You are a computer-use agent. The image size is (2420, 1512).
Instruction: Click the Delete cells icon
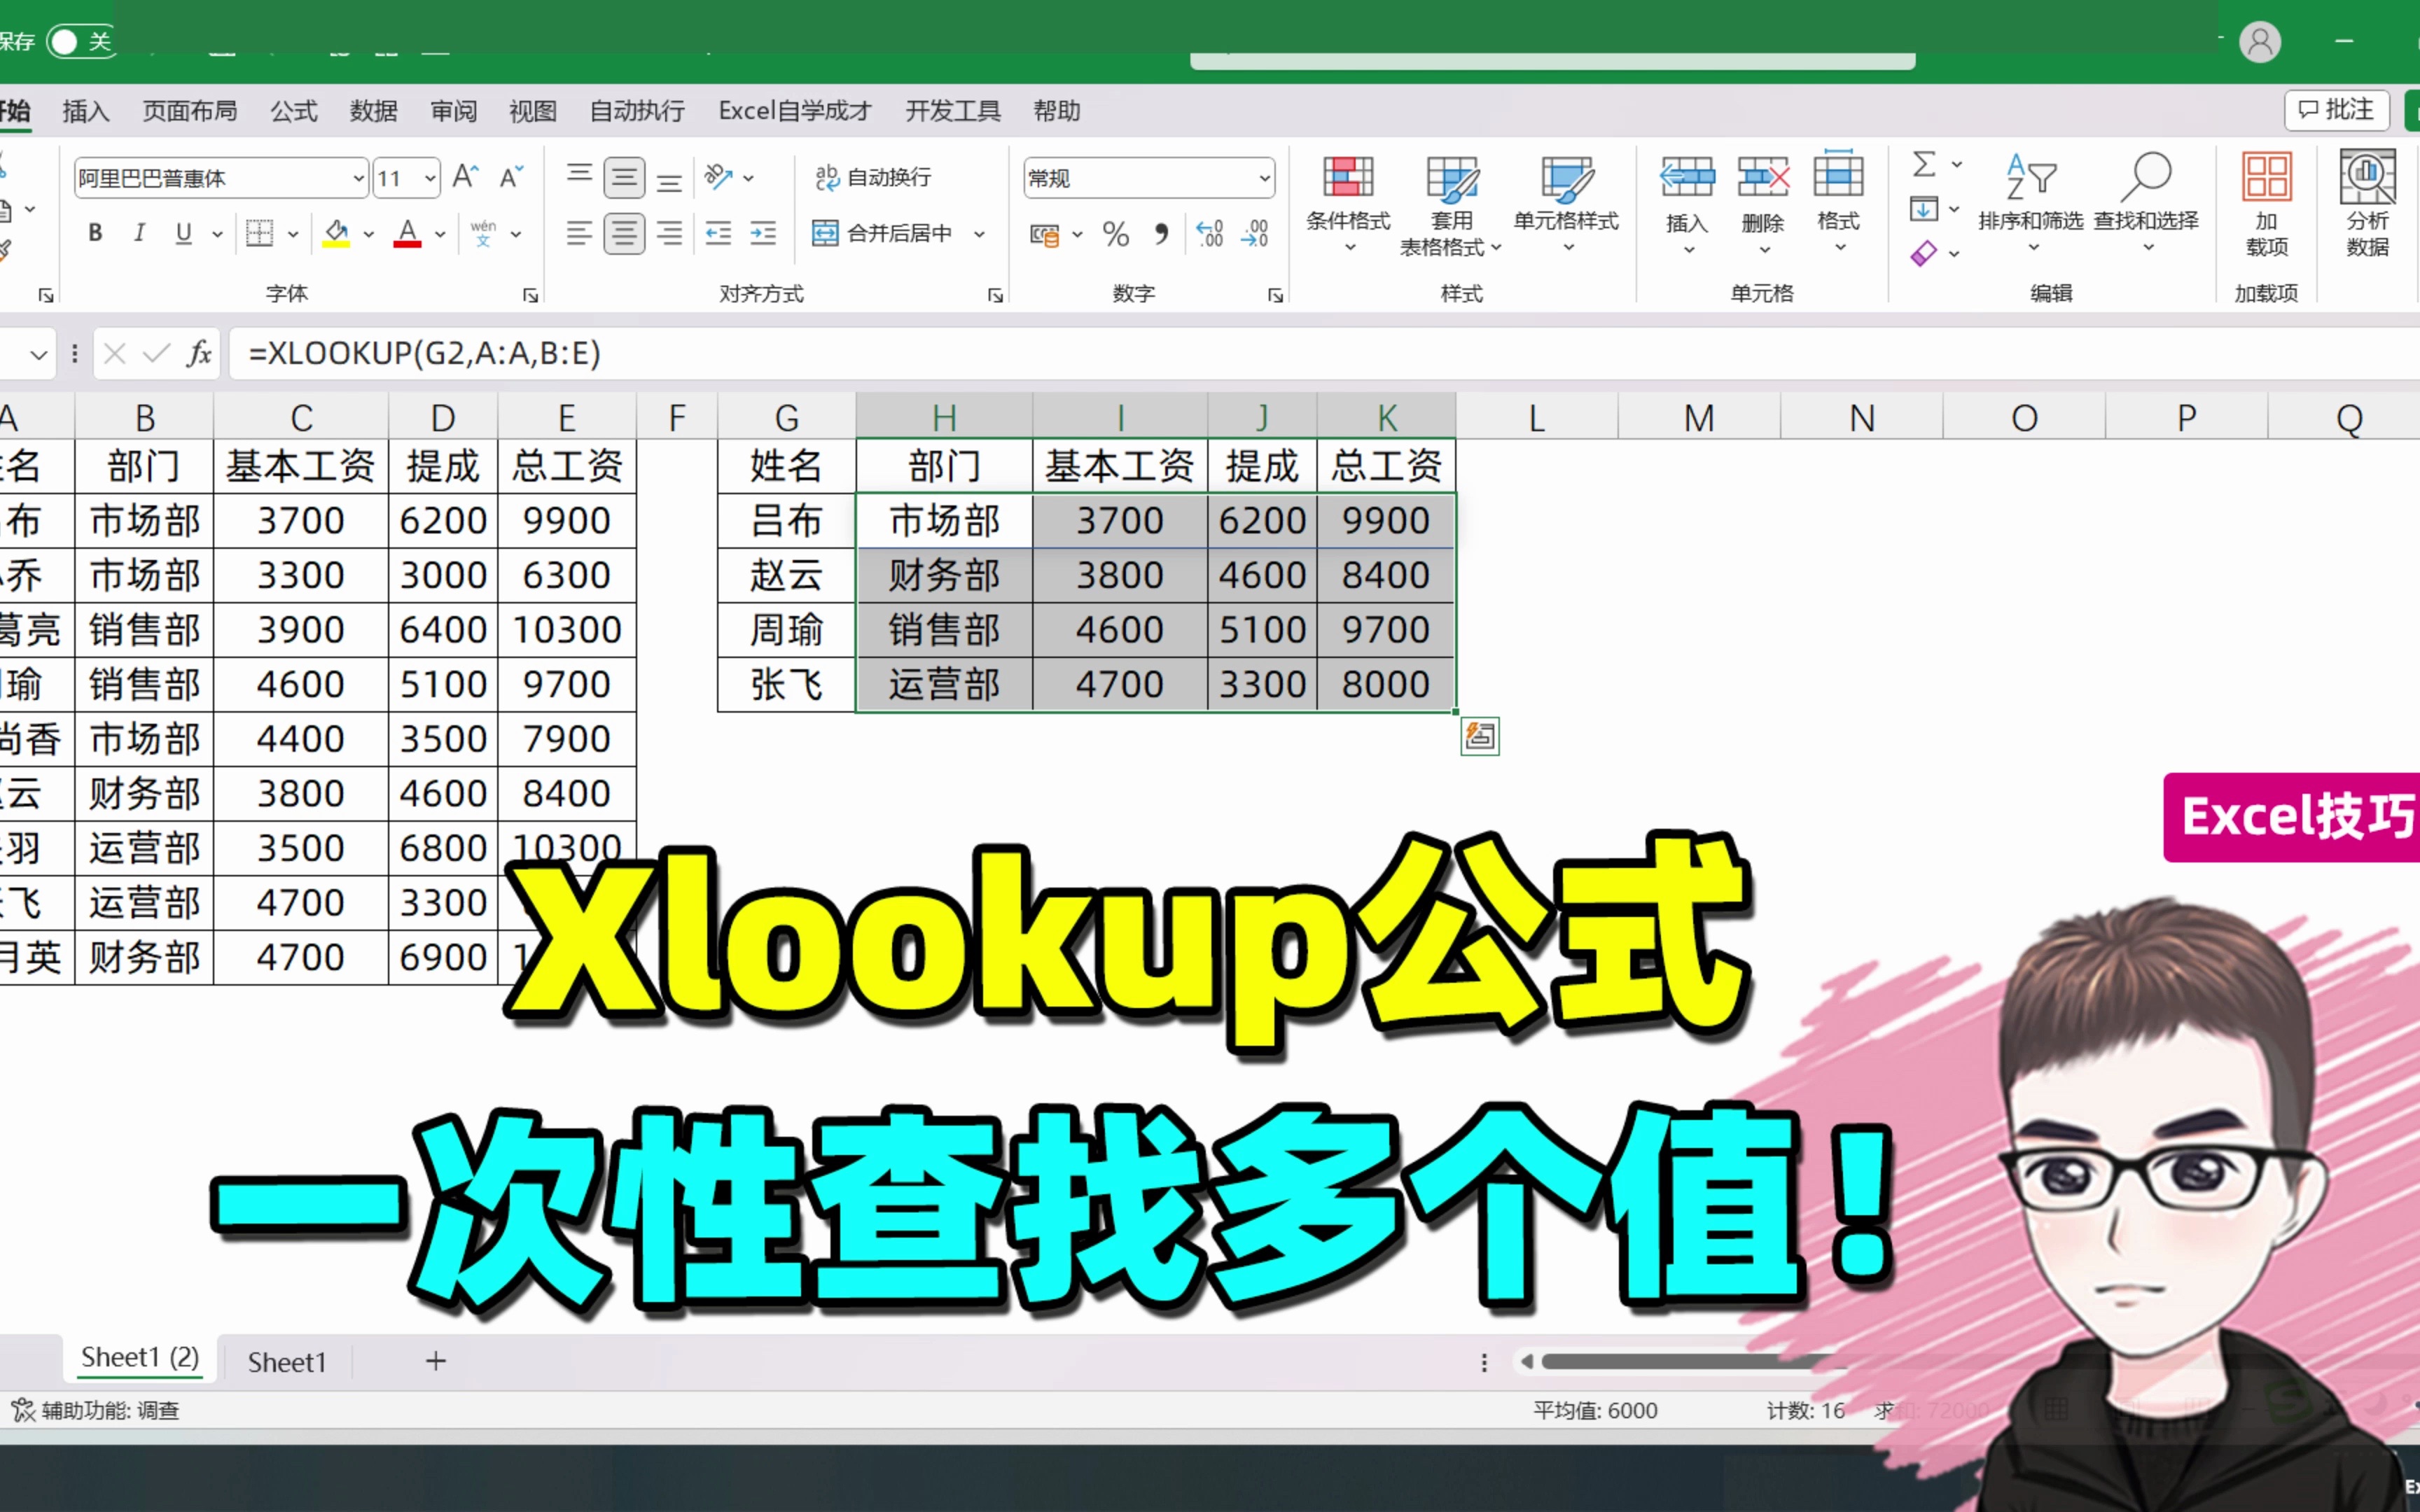[x=1762, y=178]
